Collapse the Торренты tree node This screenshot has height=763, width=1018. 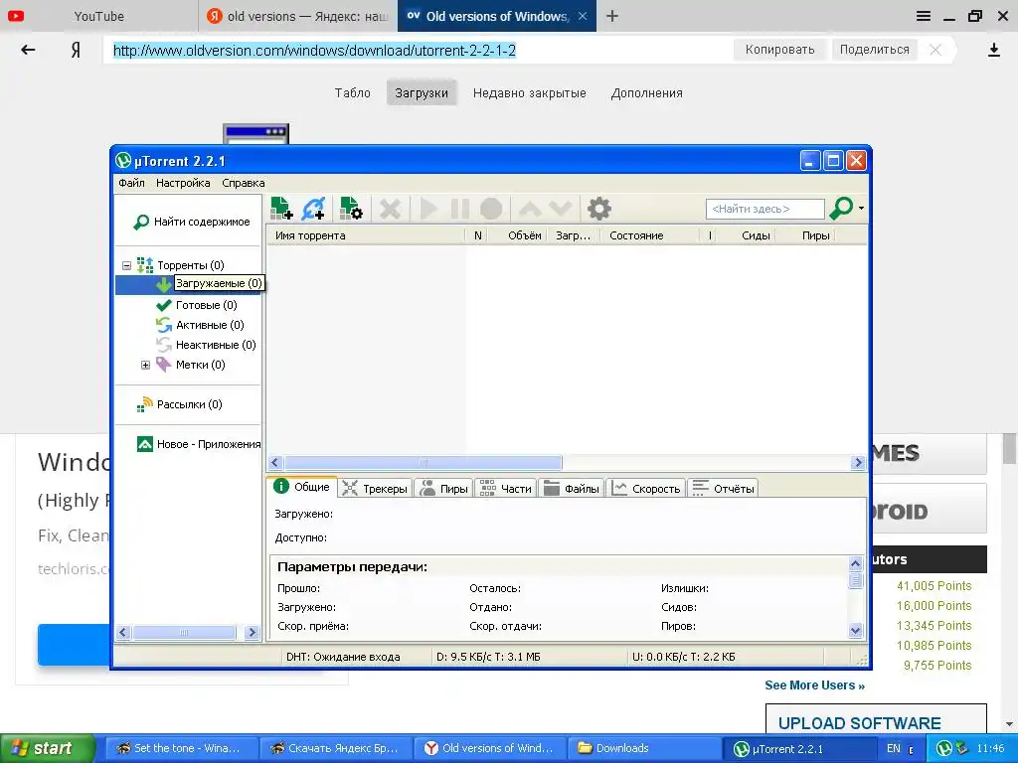coord(126,265)
